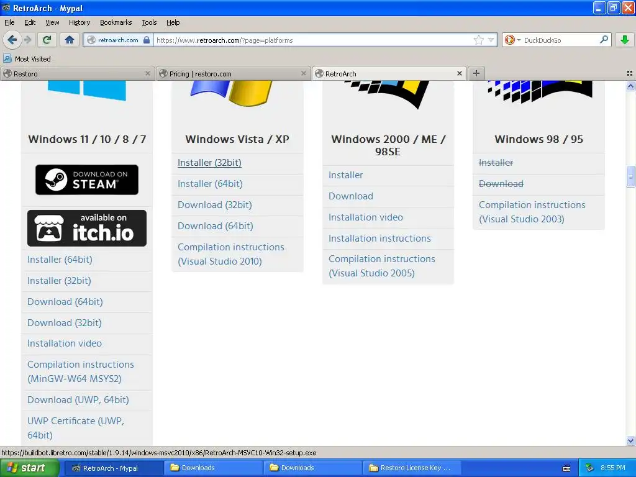Open Restoro License Key taskbar window
Image resolution: width=636 pixels, height=477 pixels.
click(x=412, y=468)
